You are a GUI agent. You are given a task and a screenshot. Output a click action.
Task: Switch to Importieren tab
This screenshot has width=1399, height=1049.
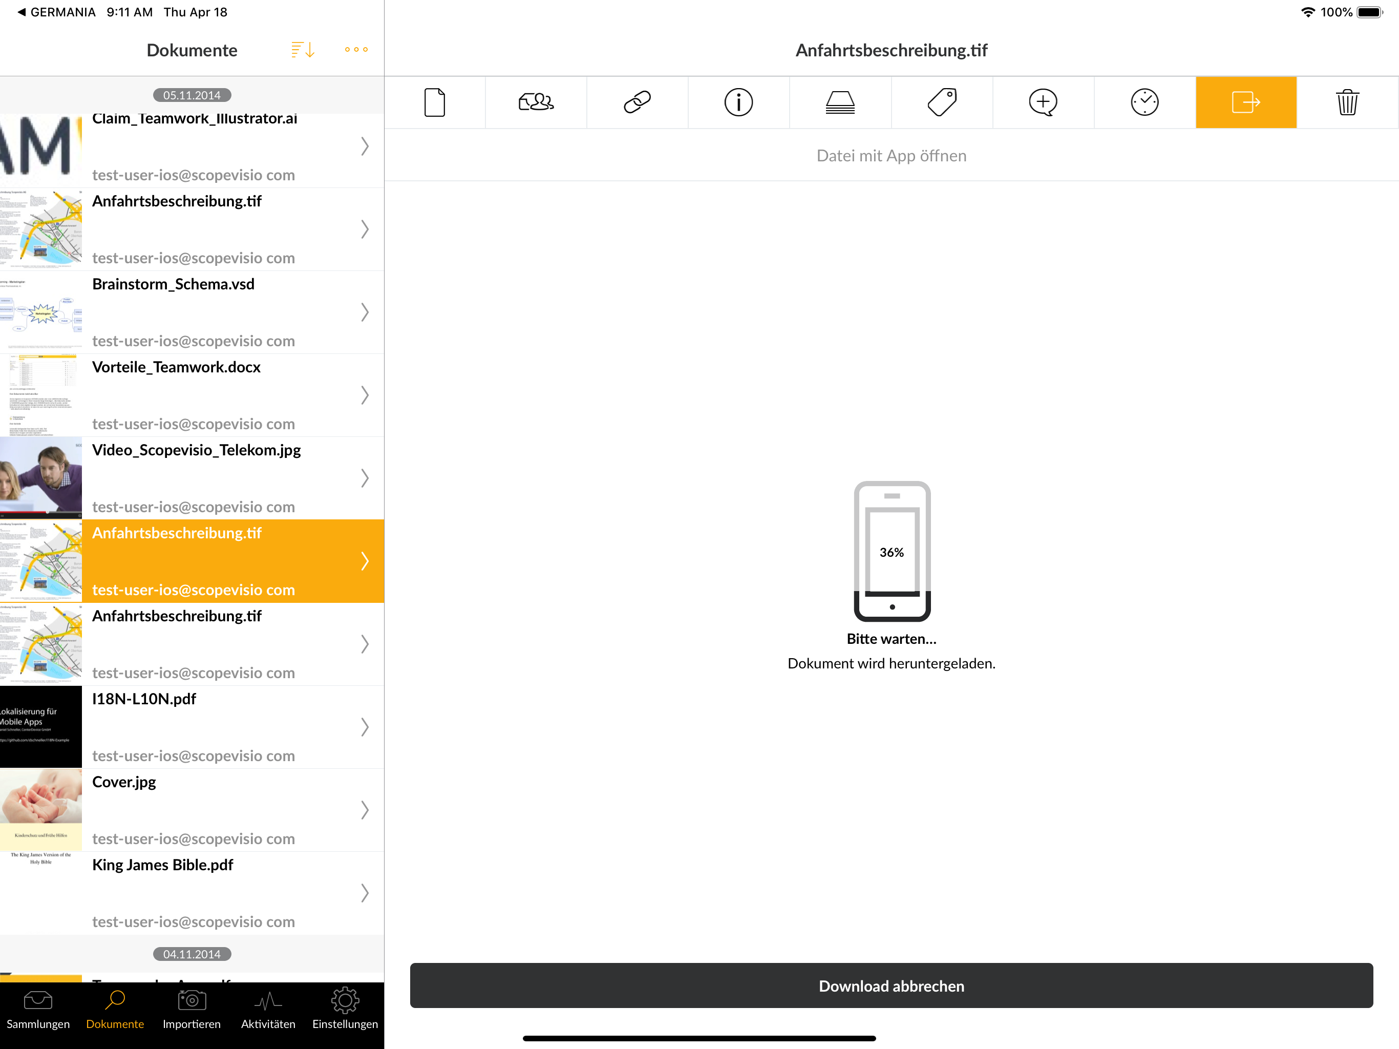(192, 1011)
